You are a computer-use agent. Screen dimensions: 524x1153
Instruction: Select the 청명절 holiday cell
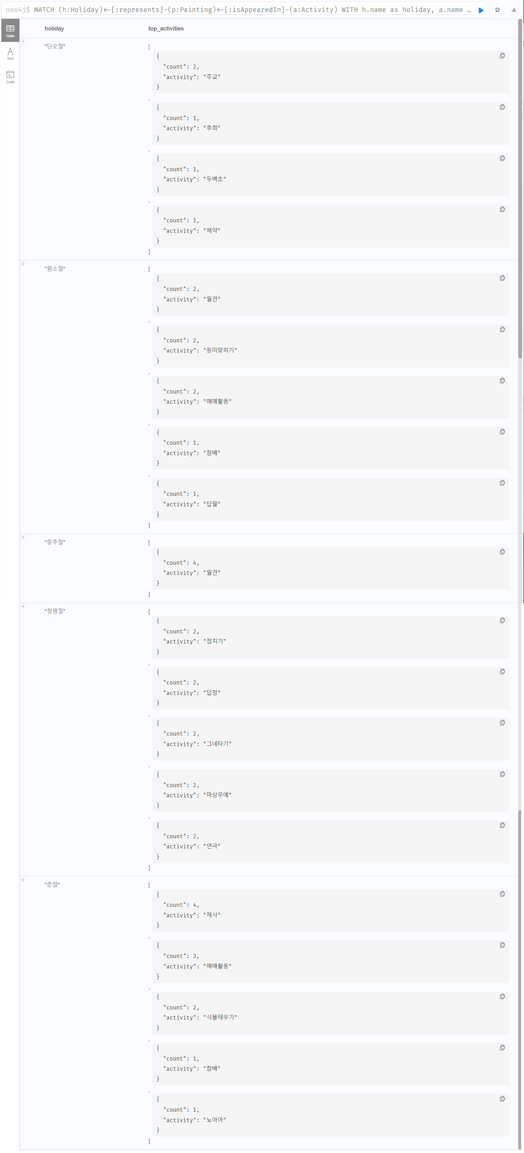[55, 611]
